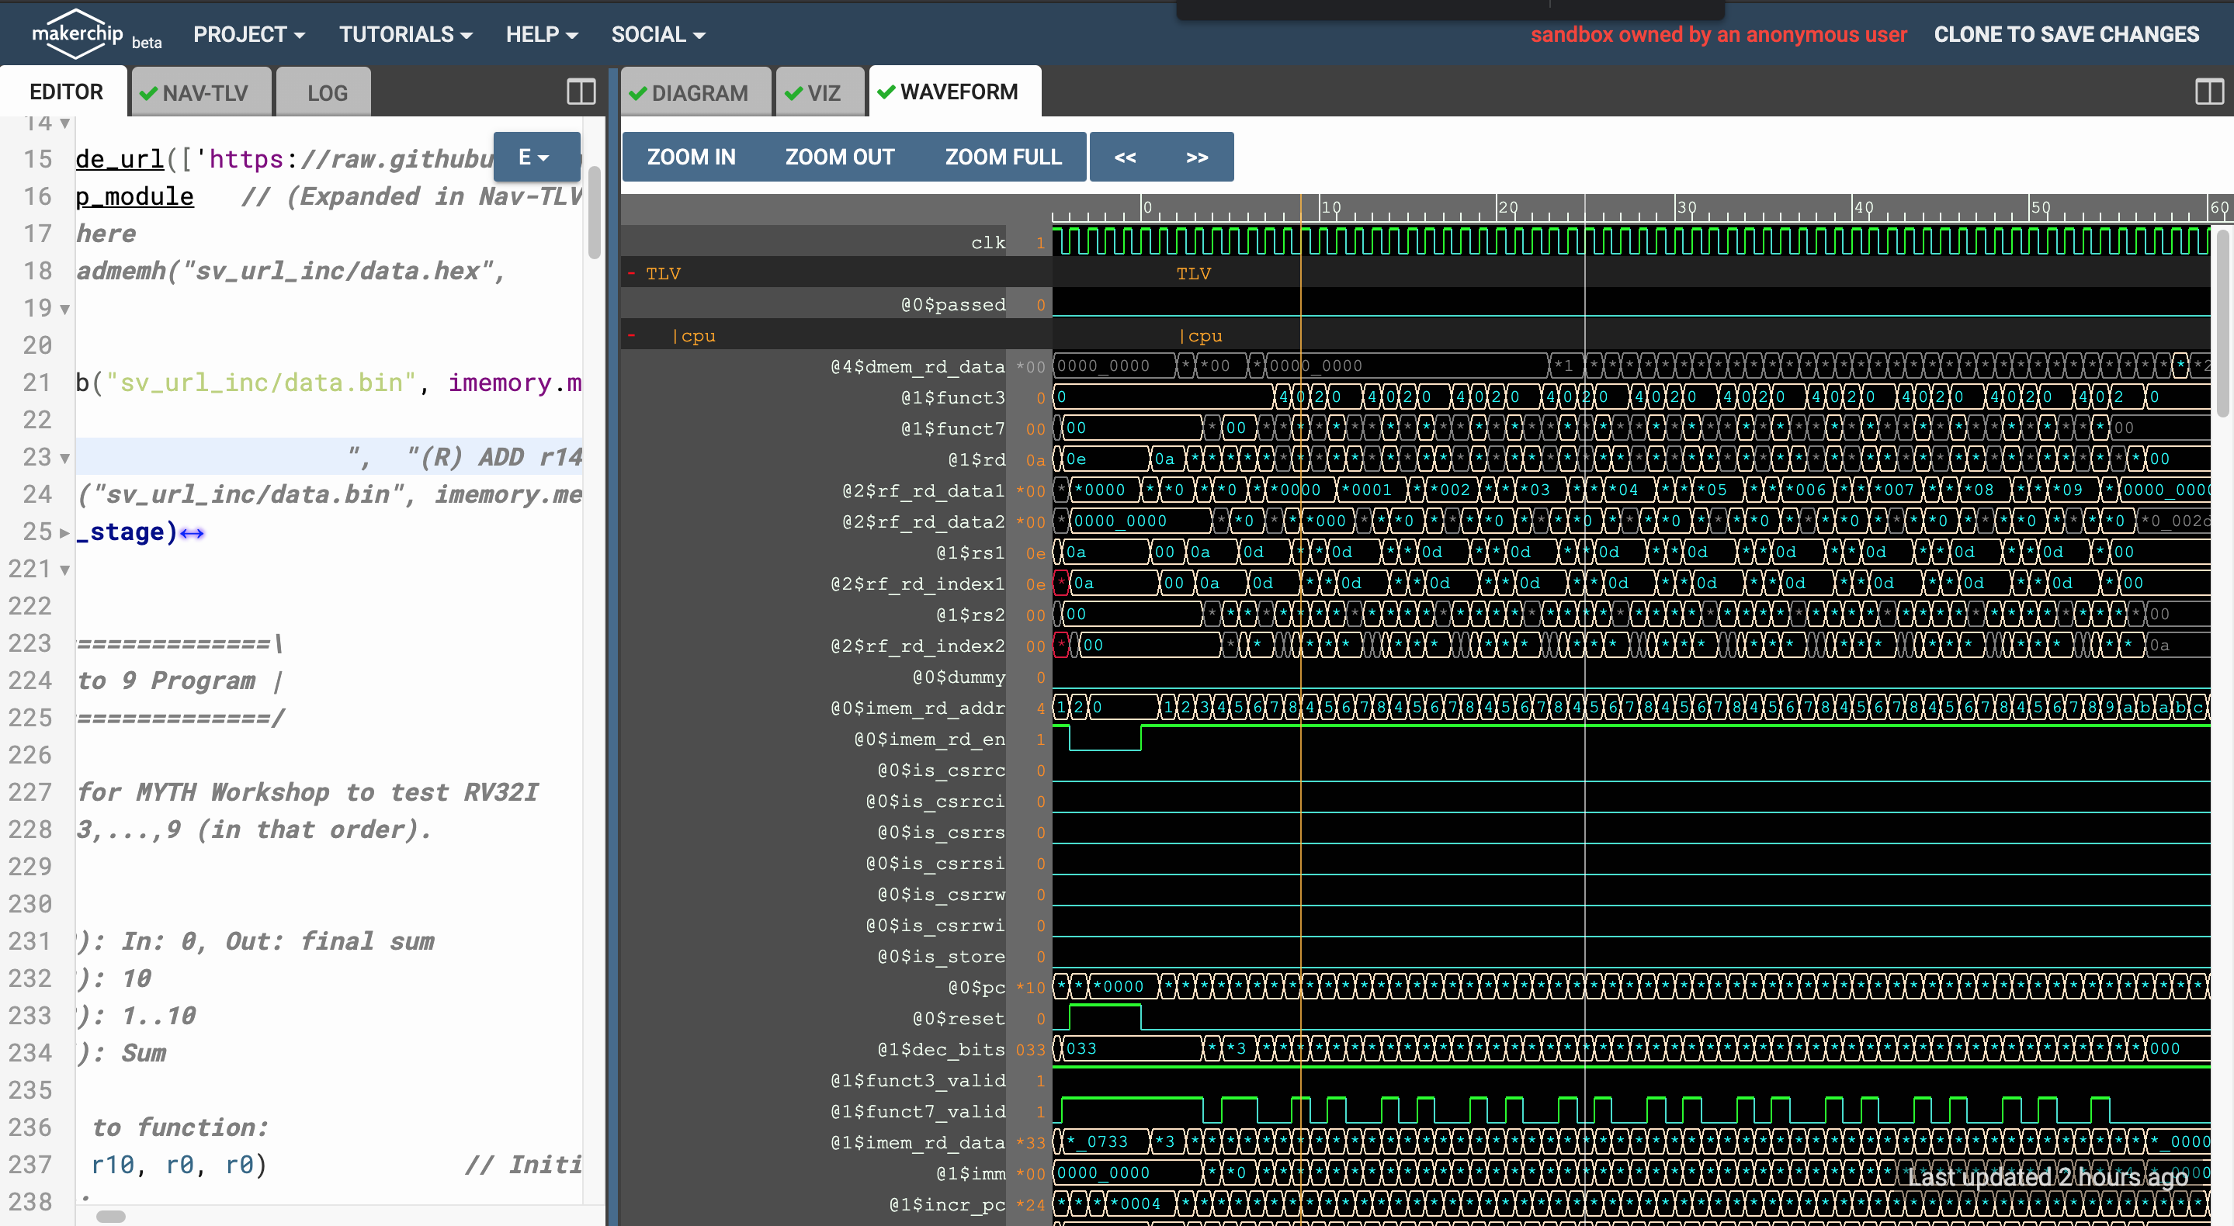The height and width of the screenshot is (1226, 2234).
Task: Select the @1$dec_bits signal label
Action: (942, 1049)
